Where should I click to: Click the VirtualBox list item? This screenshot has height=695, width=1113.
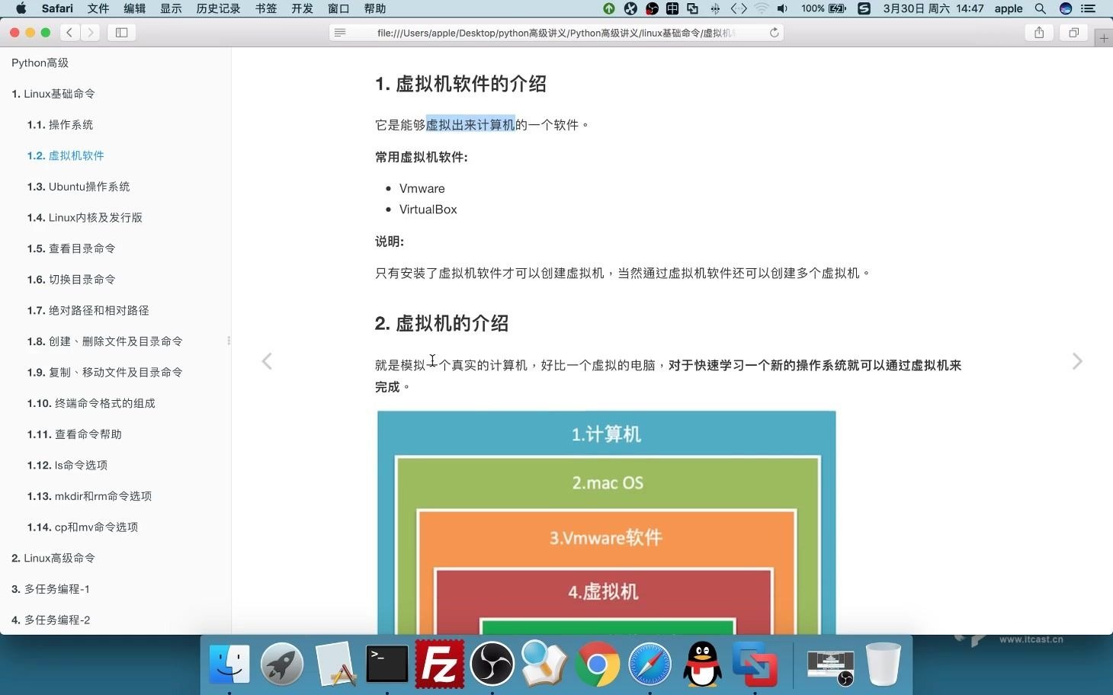[428, 210]
